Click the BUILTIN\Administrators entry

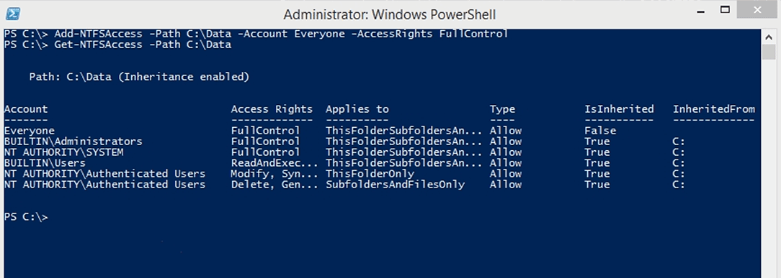coord(73,142)
